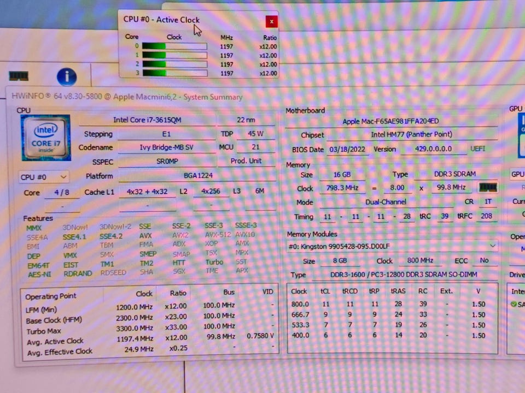Viewport: 525px width, 393px height.
Task: Click the module Clock 800 MHz value
Action: click(x=420, y=260)
